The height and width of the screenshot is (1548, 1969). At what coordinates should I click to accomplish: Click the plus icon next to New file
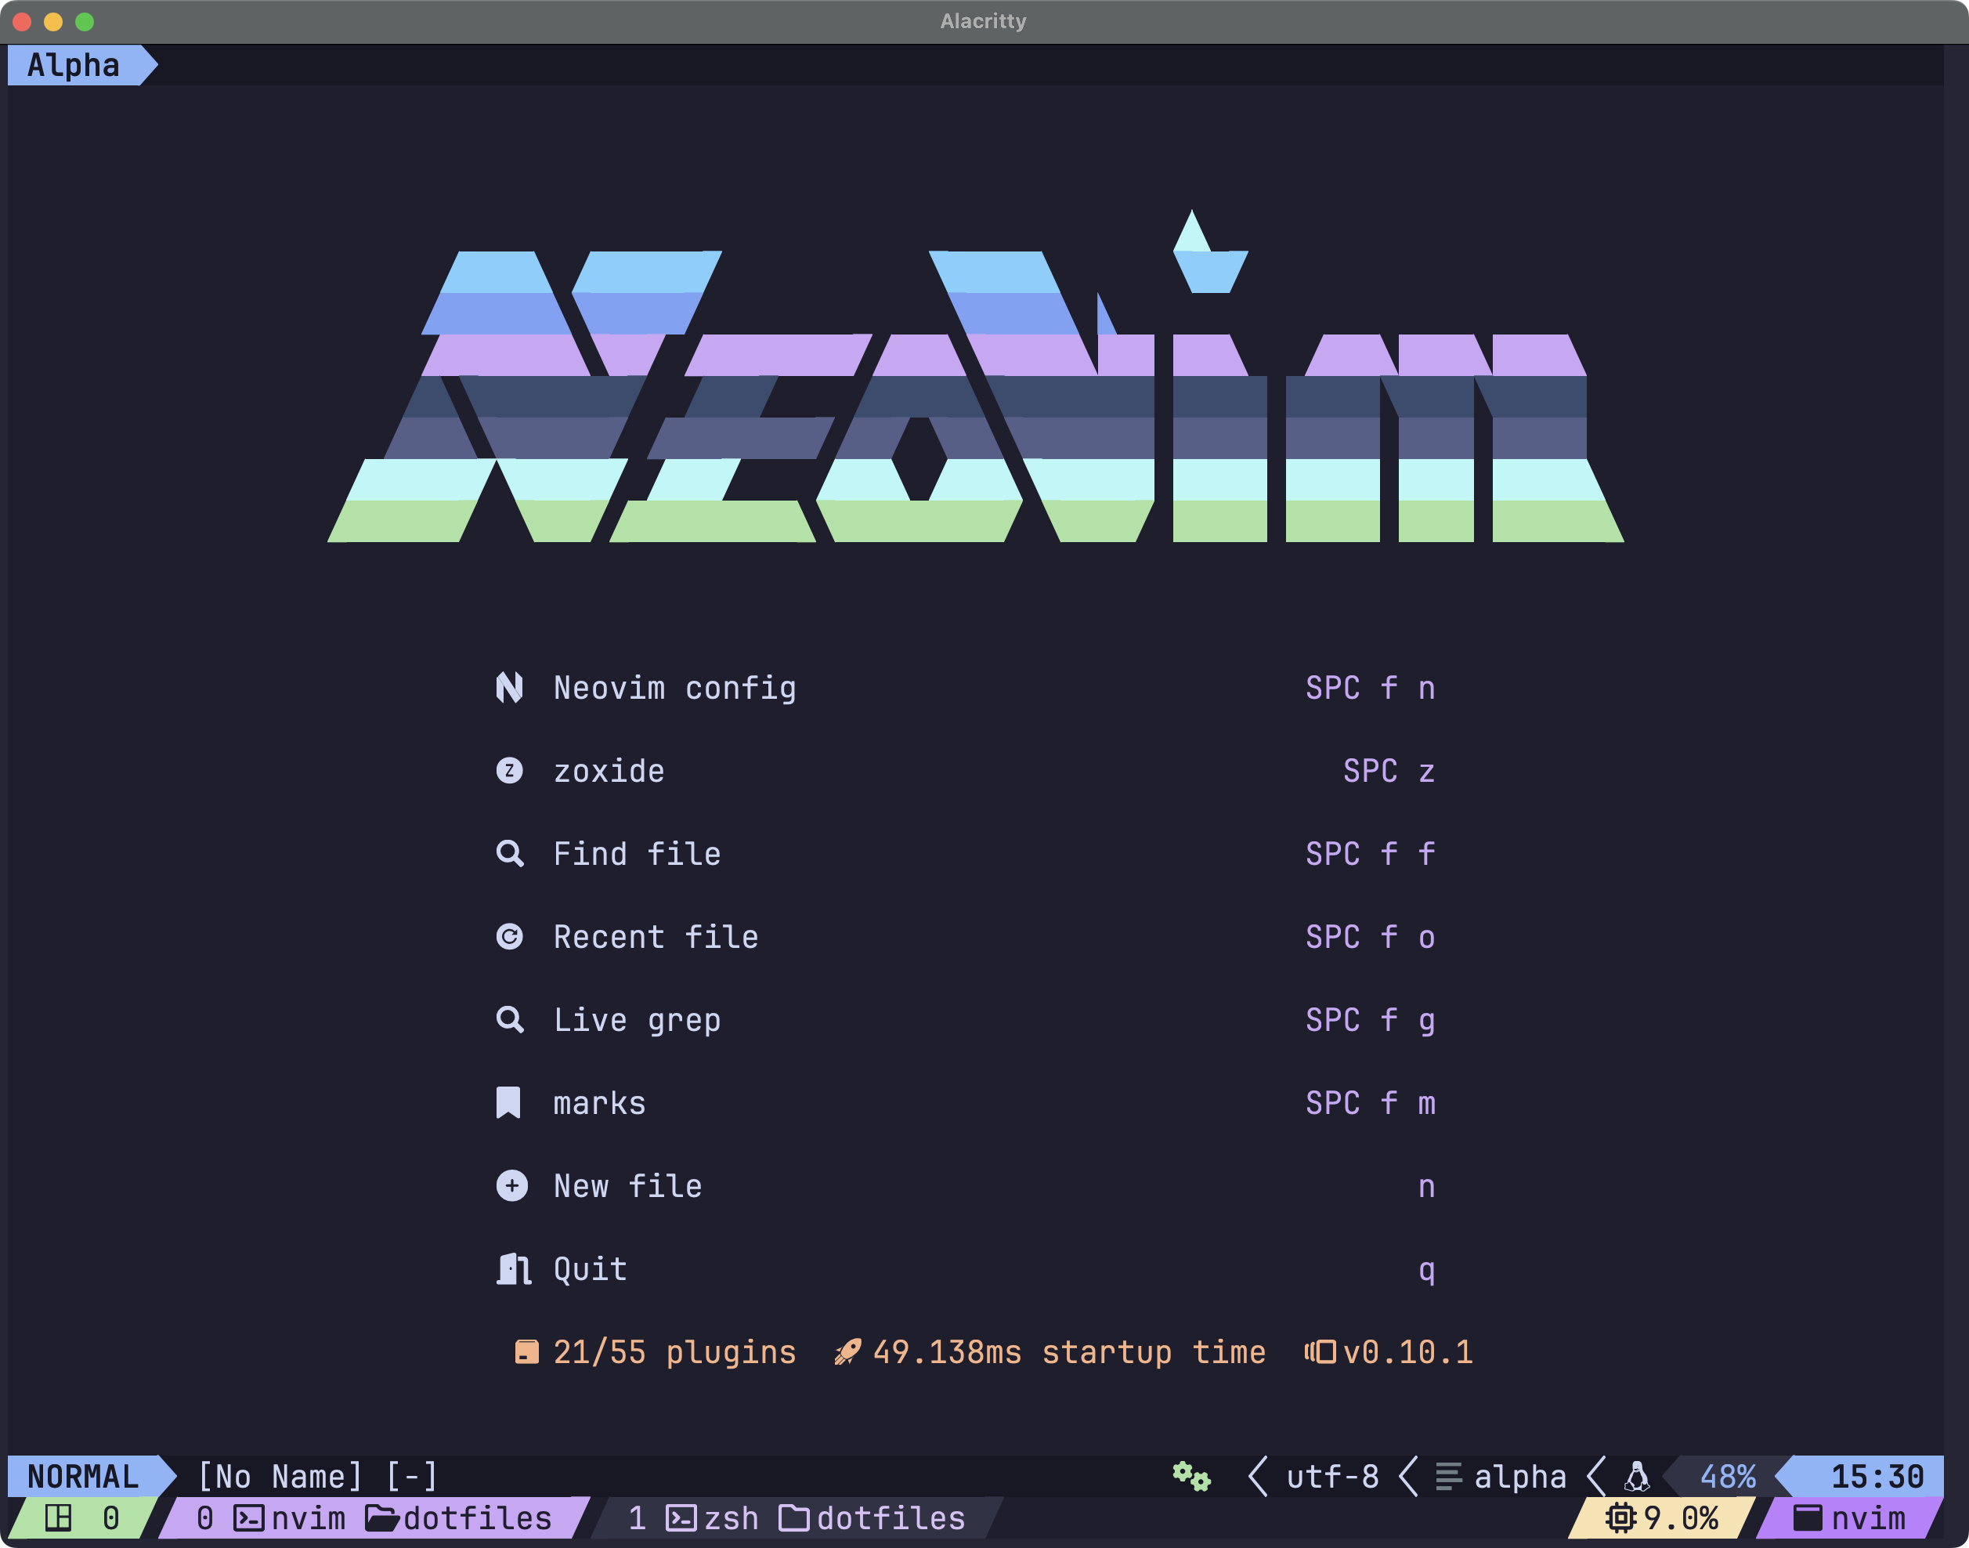tap(512, 1185)
